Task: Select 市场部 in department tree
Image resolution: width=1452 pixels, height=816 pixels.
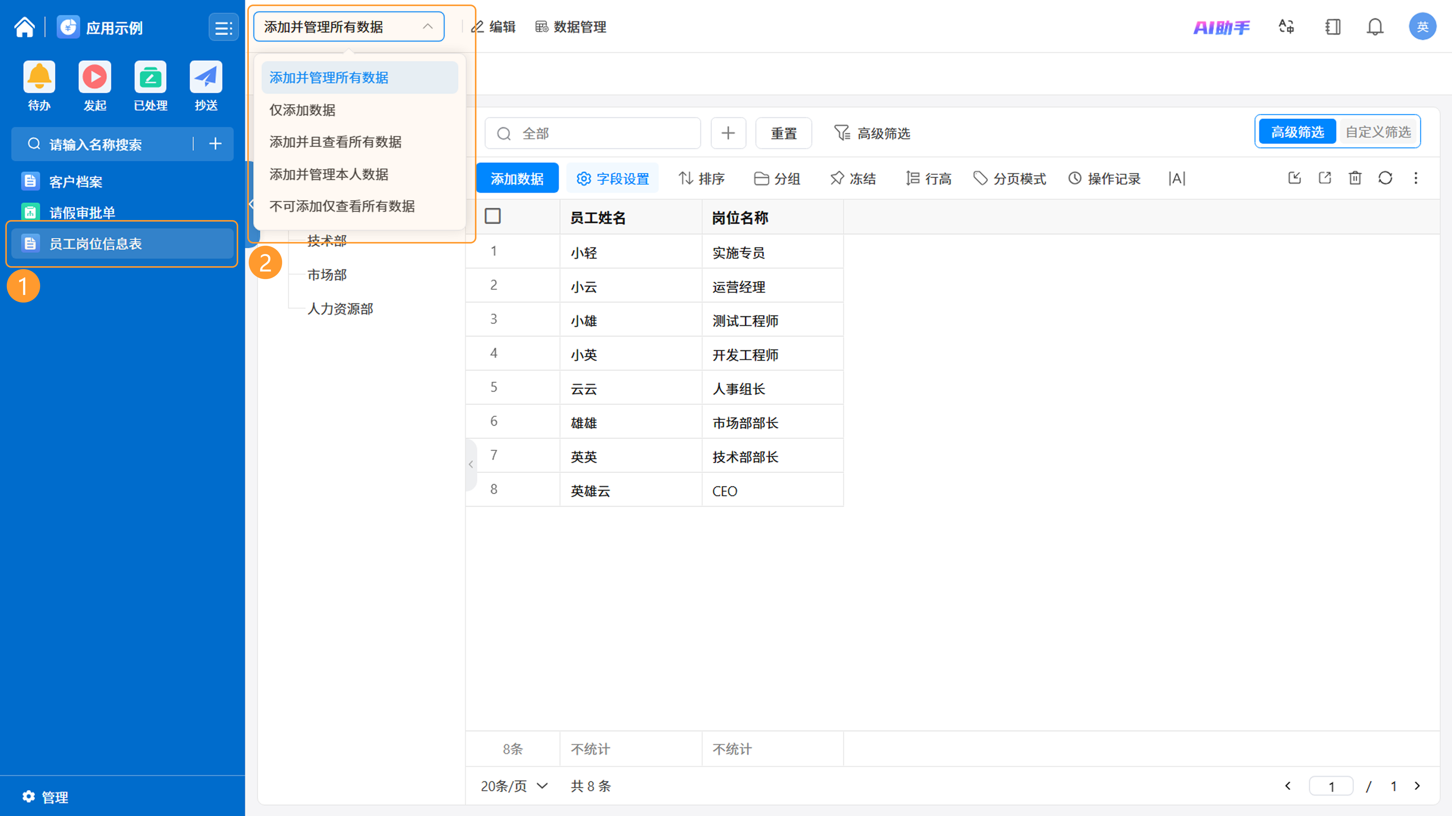Action: pyautogui.click(x=327, y=275)
